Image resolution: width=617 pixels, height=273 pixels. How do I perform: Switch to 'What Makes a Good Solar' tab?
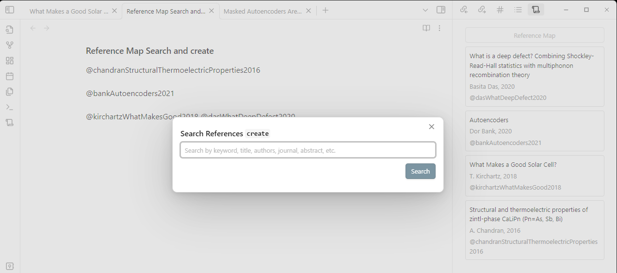[69, 11]
